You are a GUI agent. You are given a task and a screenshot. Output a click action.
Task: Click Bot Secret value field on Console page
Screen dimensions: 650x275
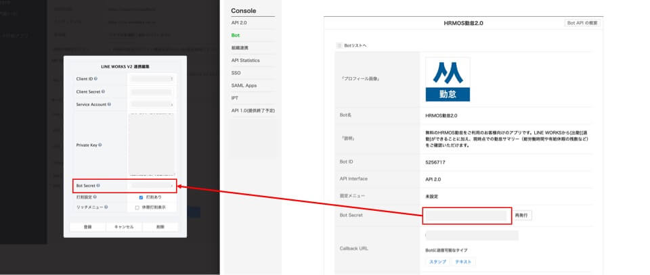(x=467, y=216)
